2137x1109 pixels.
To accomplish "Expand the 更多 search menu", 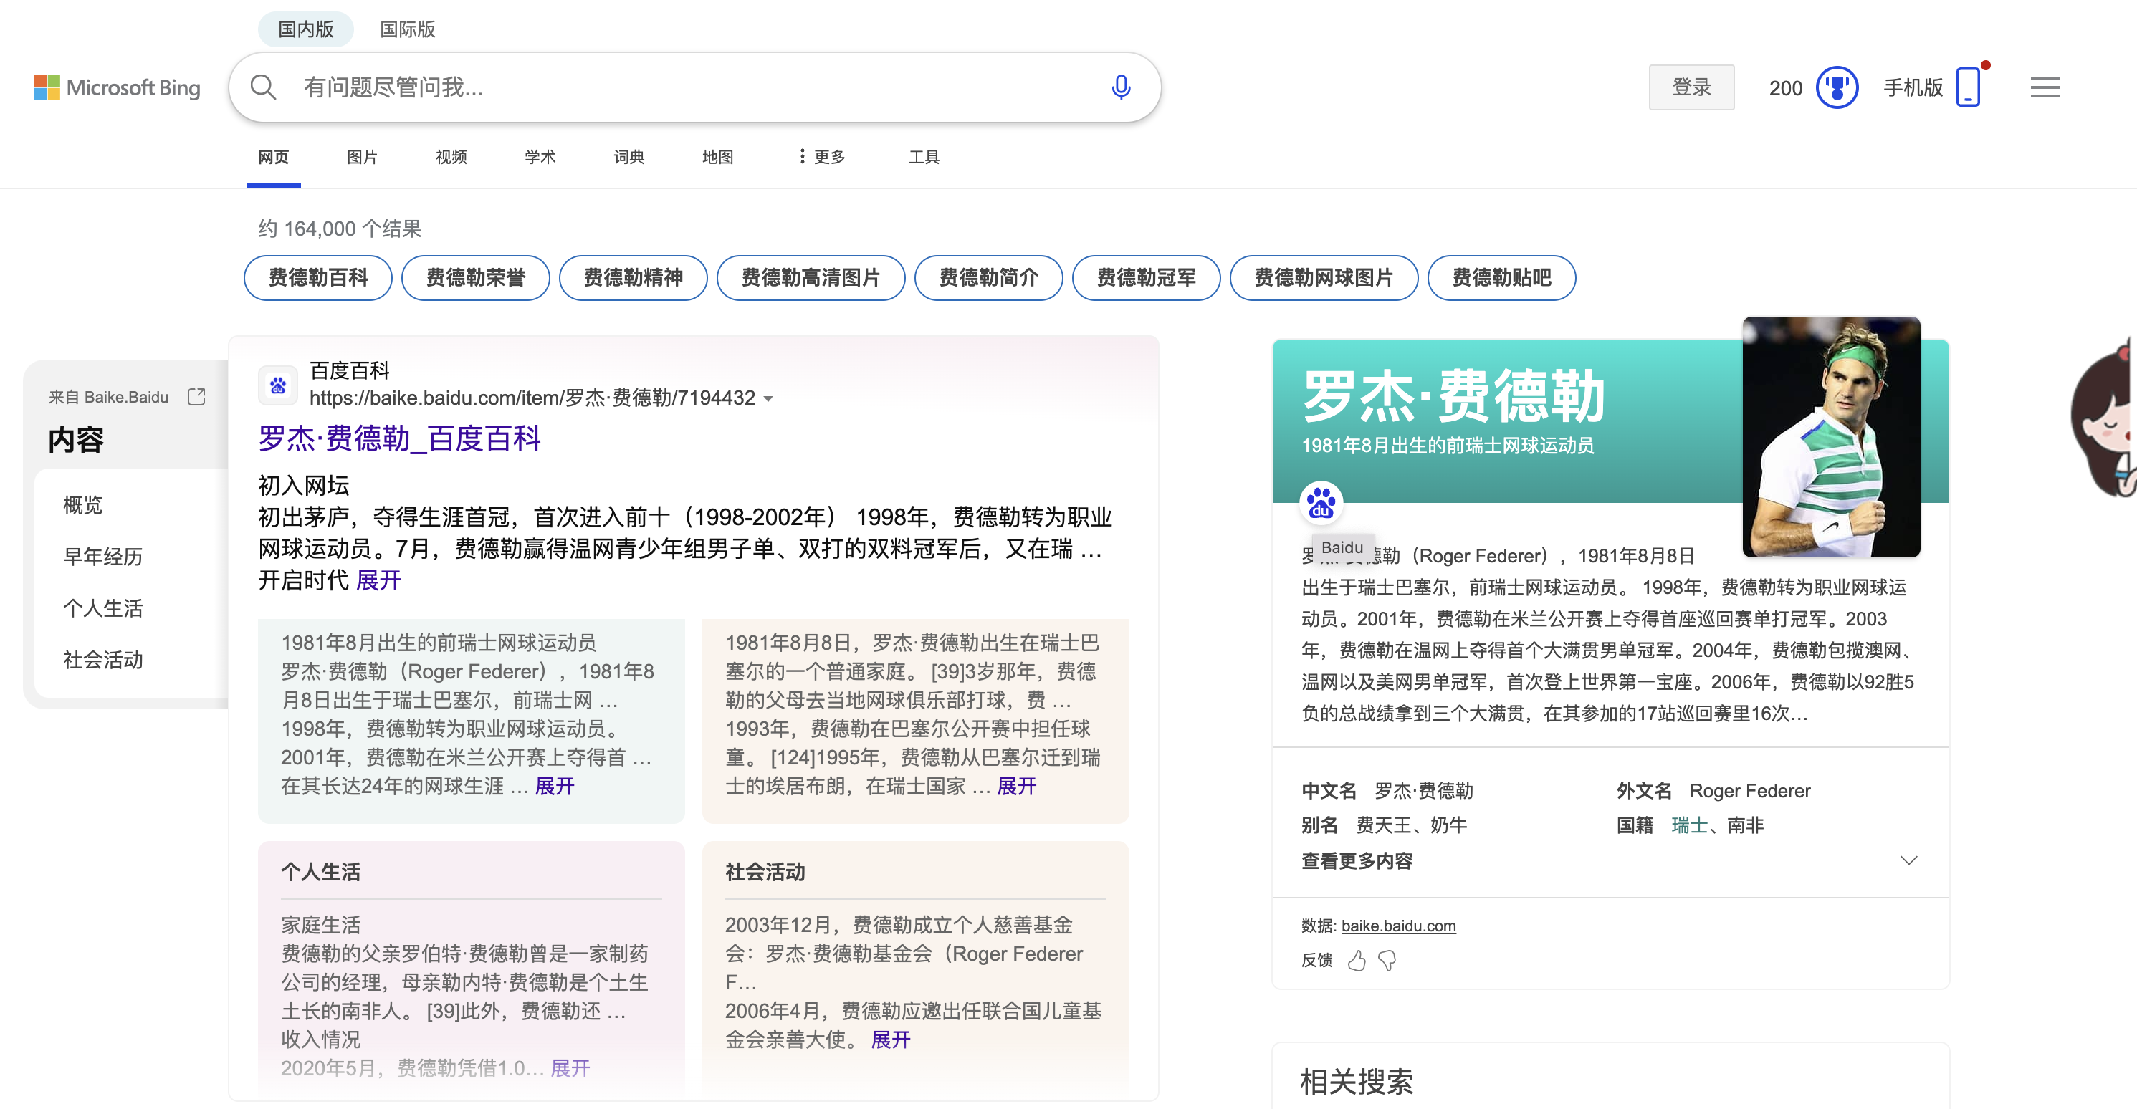I will coord(821,157).
